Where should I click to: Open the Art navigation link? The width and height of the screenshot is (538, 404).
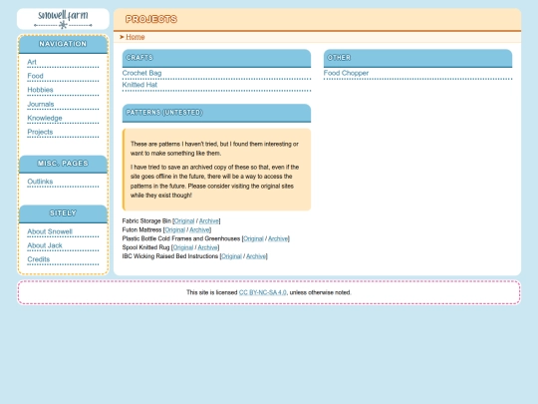[x=32, y=62]
